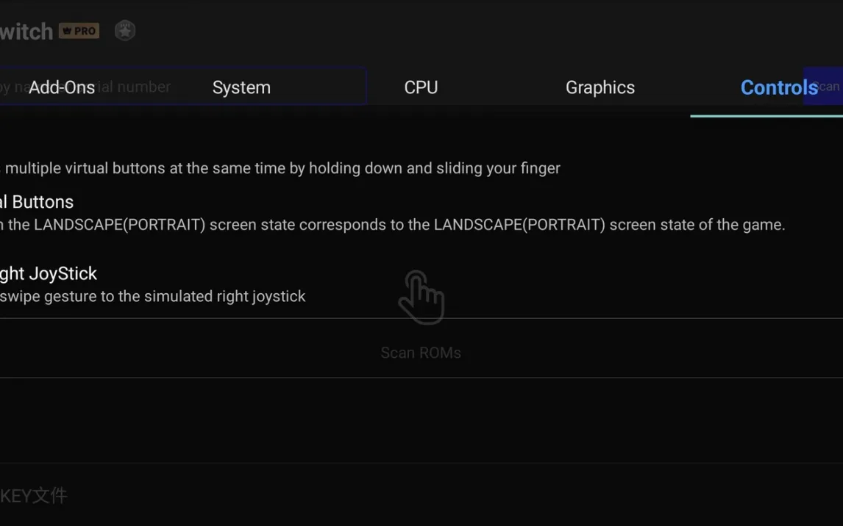Go to the Graphics tab
This screenshot has height=526, width=843.
click(x=600, y=87)
